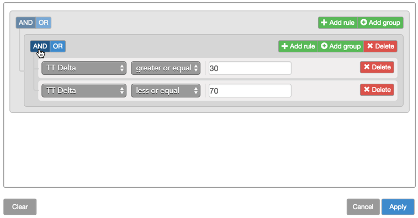Switch the inner group condition to OR
This screenshot has height=218, width=418.
point(57,46)
